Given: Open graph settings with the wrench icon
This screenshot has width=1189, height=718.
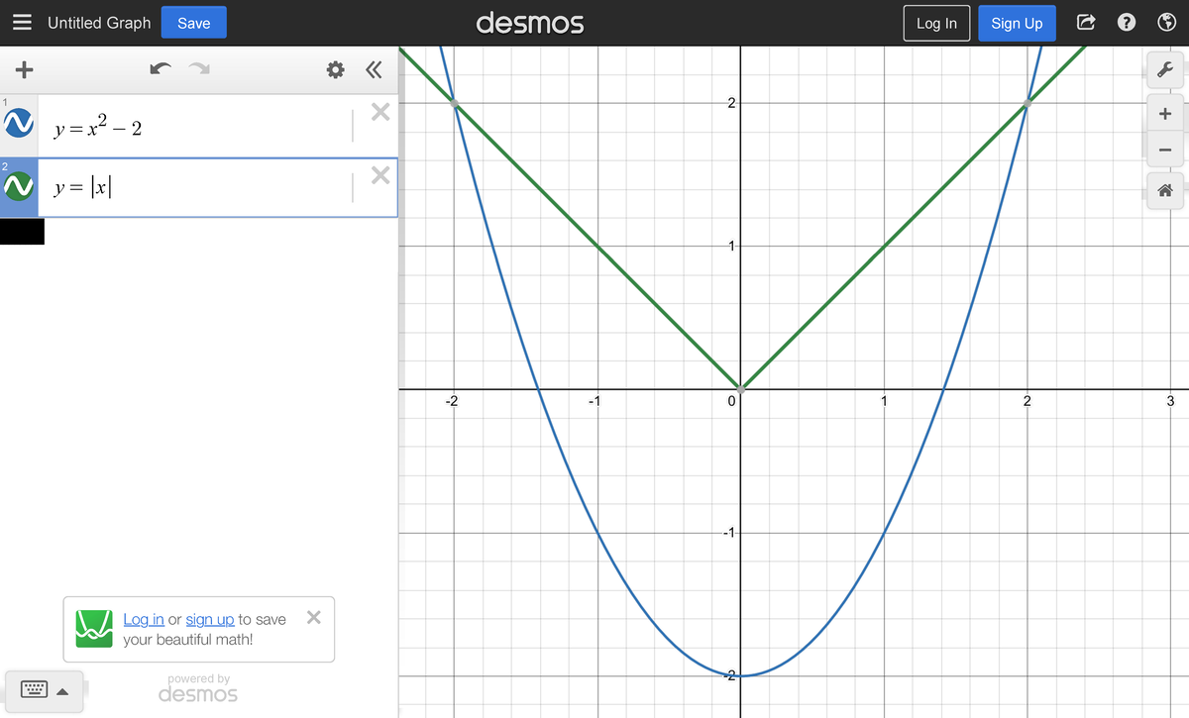Looking at the screenshot, I should click(x=1165, y=69).
